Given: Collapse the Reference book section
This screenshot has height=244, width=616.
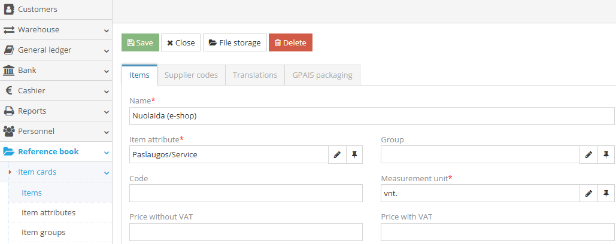Looking at the screenshot, I should 106,152.
